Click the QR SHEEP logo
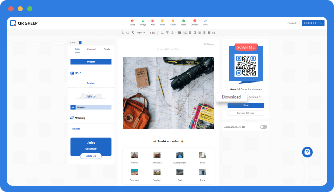The height and width of the screenshot is (192, 334). (x=24, y=23)
